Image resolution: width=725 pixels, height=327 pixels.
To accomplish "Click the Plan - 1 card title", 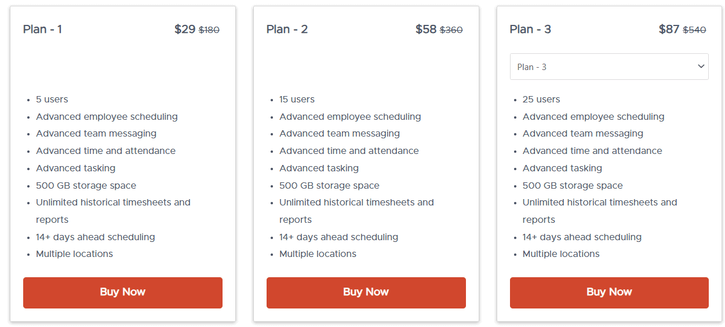I will 42,30.
